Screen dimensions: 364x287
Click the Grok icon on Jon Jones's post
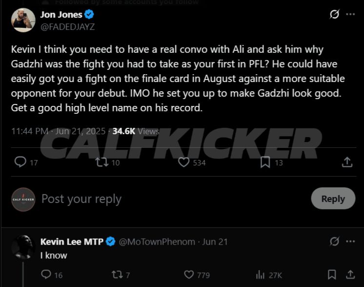tap(334, 14)
